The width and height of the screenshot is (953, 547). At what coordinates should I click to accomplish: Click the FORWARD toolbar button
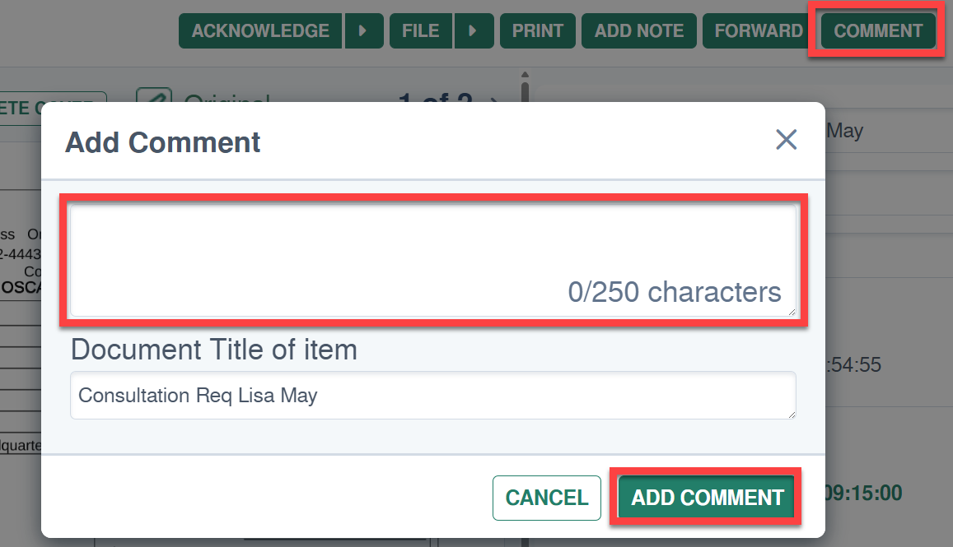[x=757, y=31]
